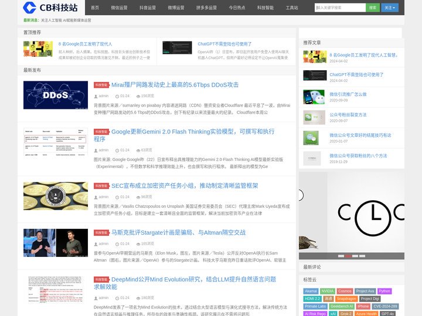422x316 pixels.
Task: Open the 首页 nav item
Action: click(x=95, y=8)
